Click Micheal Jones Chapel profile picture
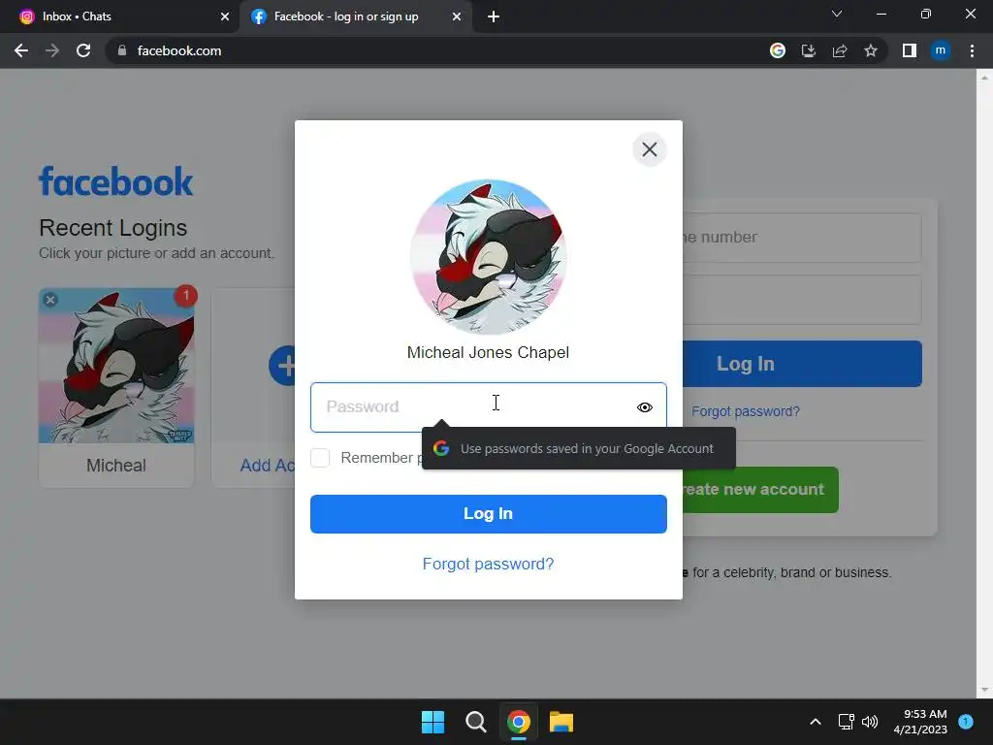Image resolution: width=993 pixels, height=745 pixels. pyautogui.click(x=489, y=256)
